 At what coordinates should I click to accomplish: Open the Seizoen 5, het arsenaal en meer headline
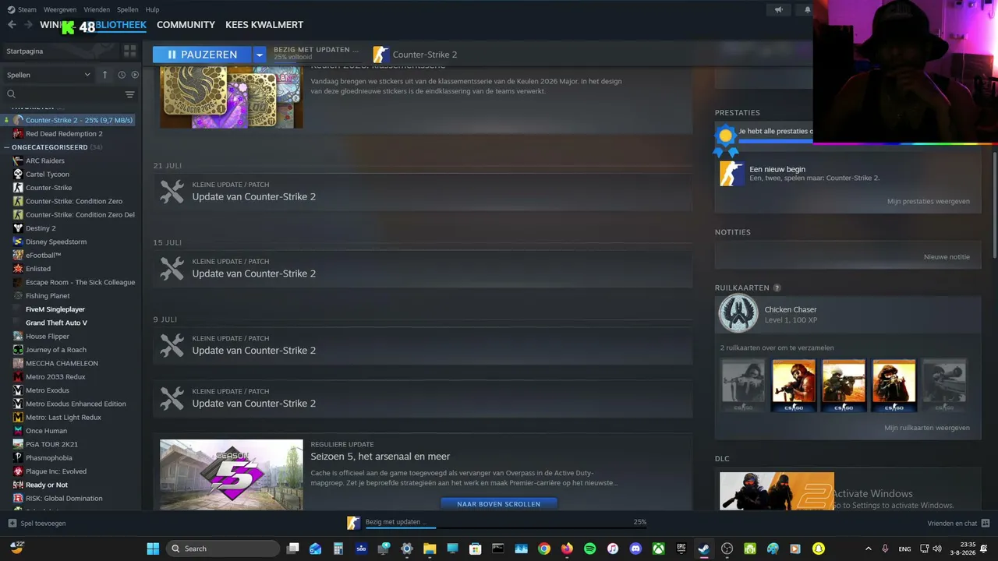380,457
